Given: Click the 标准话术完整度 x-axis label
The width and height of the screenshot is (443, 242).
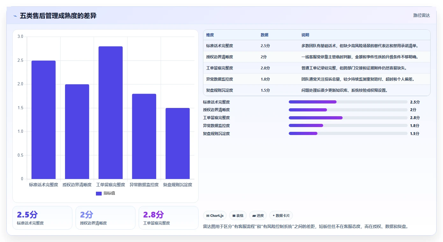Looking at the screenshot, I should tap(43, 185).
